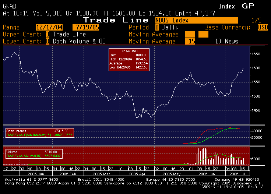Click the Volume legend box
The width and height of the screenshot is (271, 194).
coord(34,154)
